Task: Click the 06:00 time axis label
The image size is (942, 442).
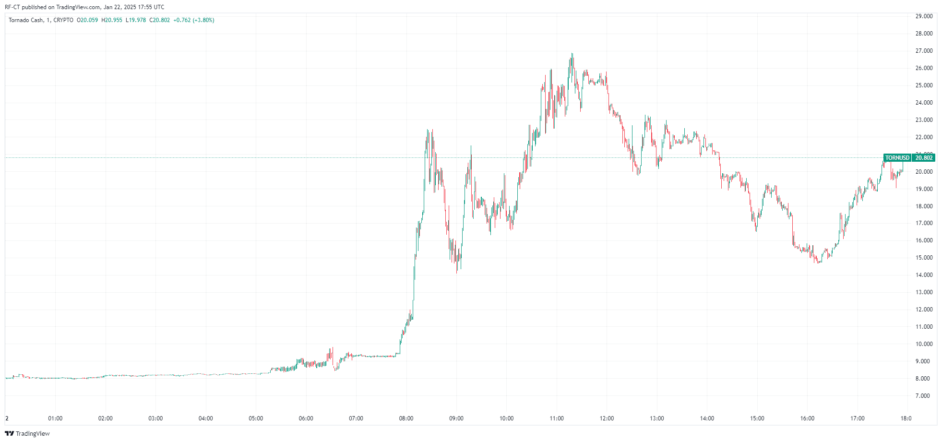Action: pos(306,418)
